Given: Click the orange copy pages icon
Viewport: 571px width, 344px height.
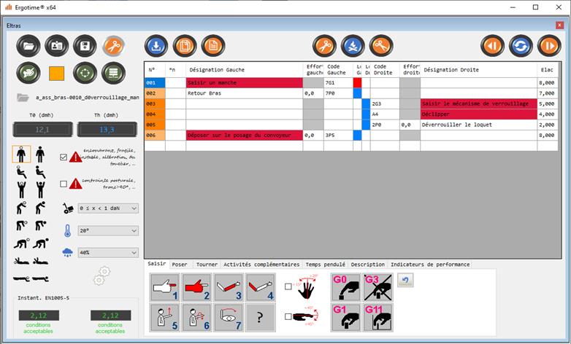Looking at the screenshot, I should (x=185, y=46).
